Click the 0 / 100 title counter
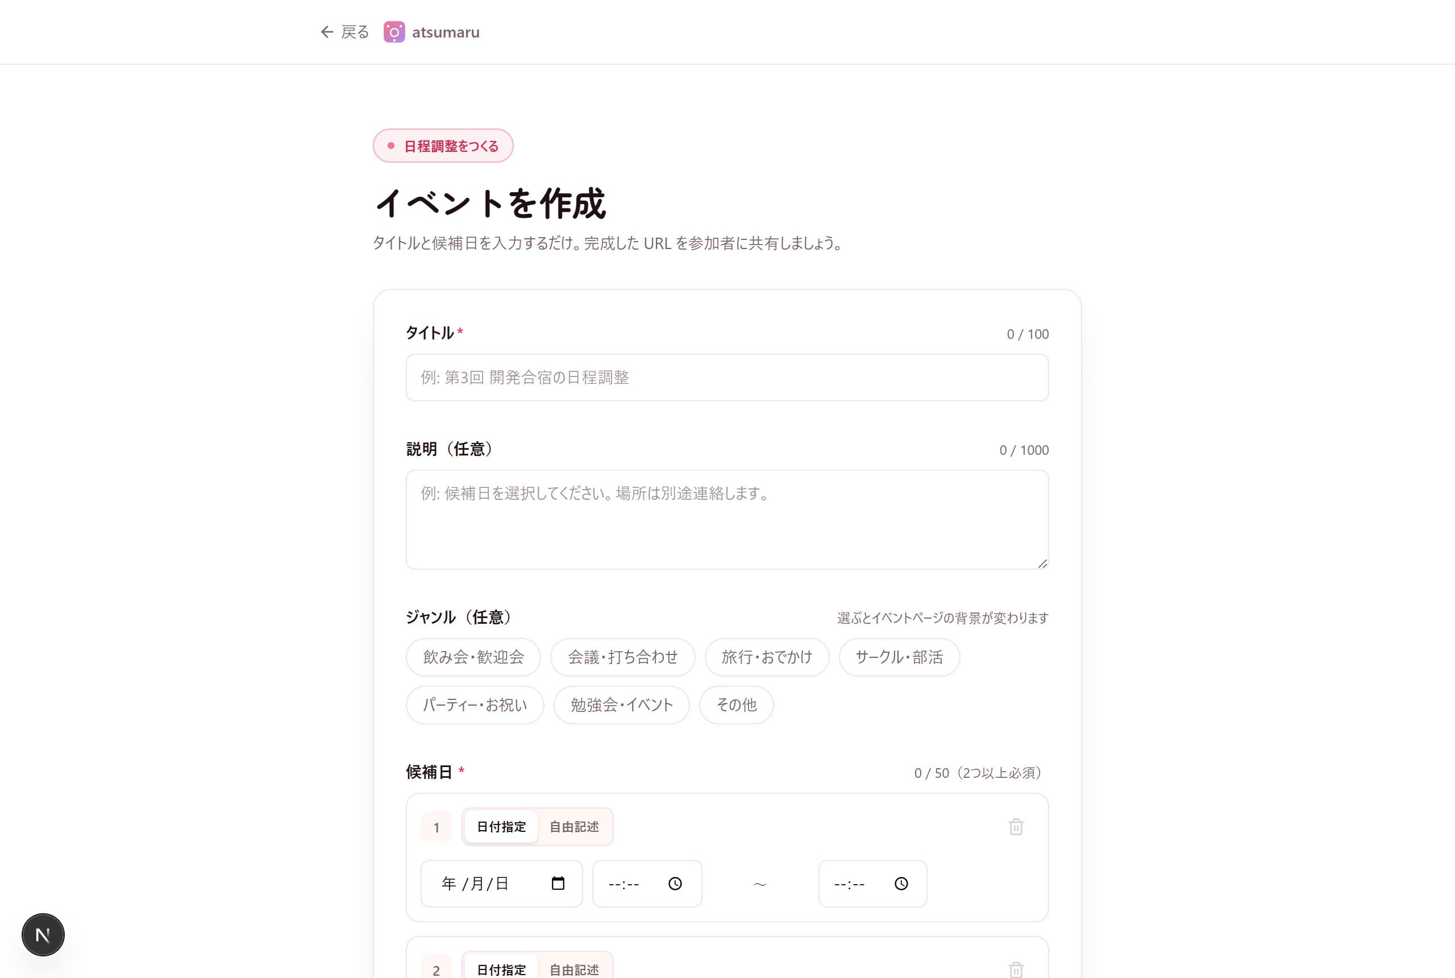 [1028, 334]
